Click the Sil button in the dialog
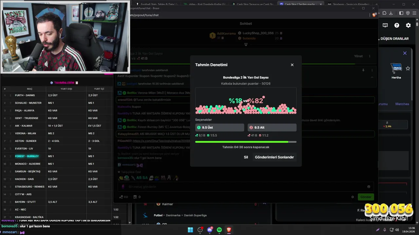Viewport: 419px width, 235px height. [246, 157]
